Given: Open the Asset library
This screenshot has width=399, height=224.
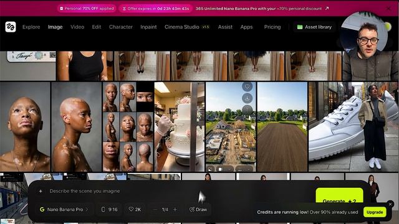Looking at the screenshot, I should point(314,27).
